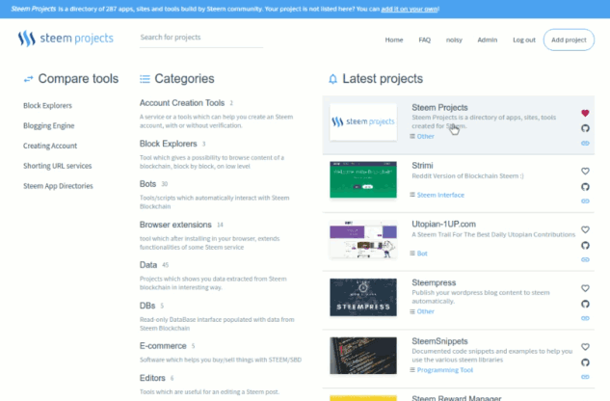The width and height of the screenshot is (610, 401).
Task: Toggle heart favorite for Utopian-1UP.com
Action: coord(585,229)
